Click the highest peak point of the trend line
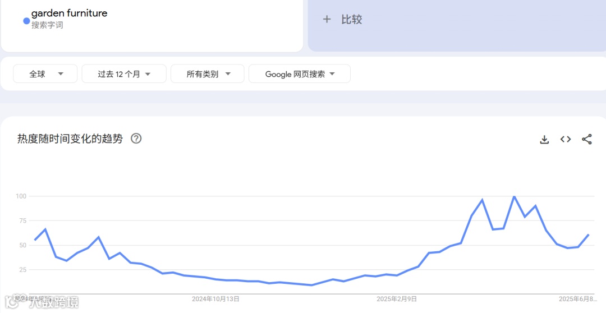The height and width of the screenshot is (313, 606). (514, 196)
